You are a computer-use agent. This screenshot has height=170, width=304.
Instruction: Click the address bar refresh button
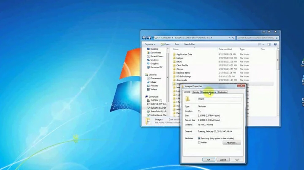click(233, 38)
